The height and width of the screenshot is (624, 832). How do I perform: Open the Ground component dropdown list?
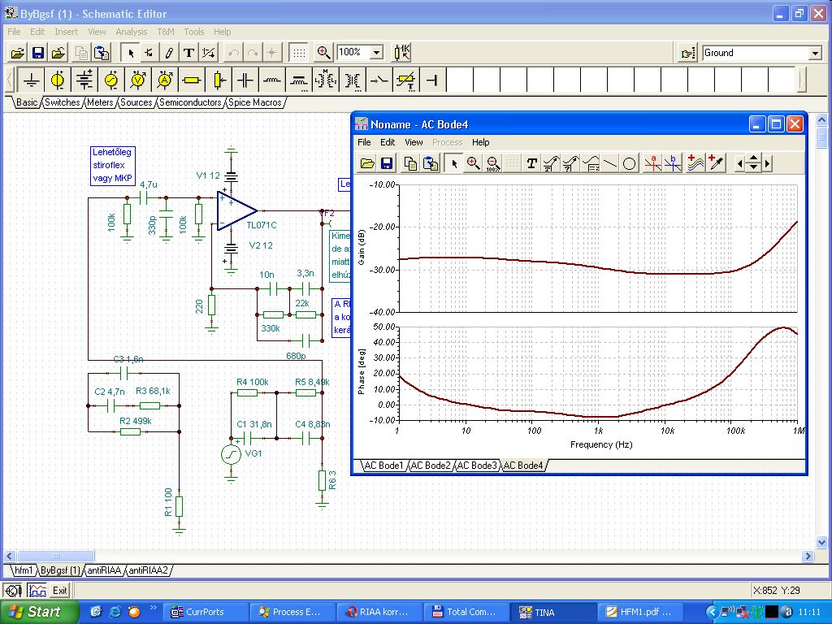815,53
